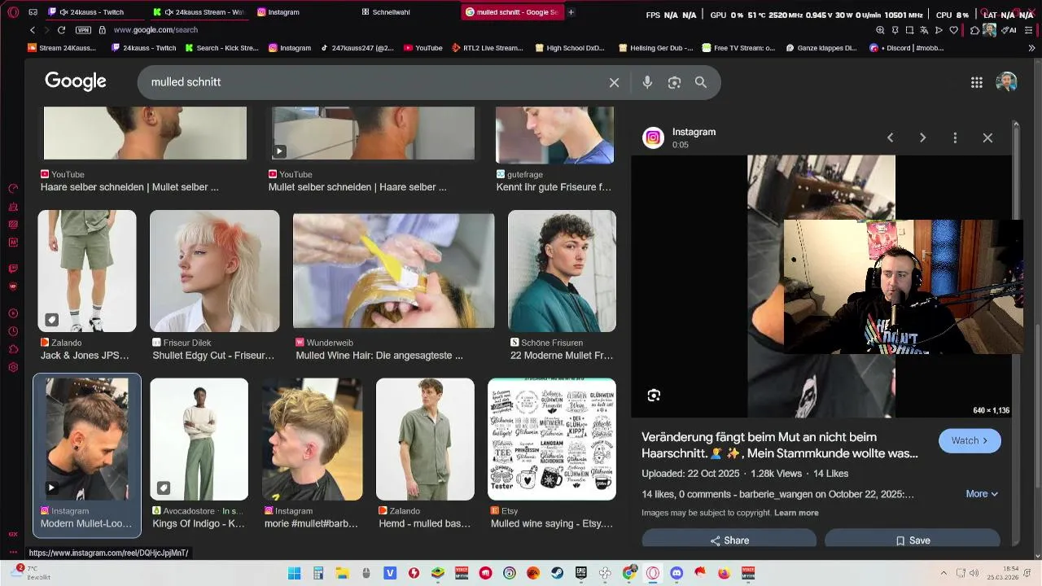Open the 'Hemd - mulled bas...' Zalando result
This screenshot has width=1042, height=586.
(x=424, y=523)
